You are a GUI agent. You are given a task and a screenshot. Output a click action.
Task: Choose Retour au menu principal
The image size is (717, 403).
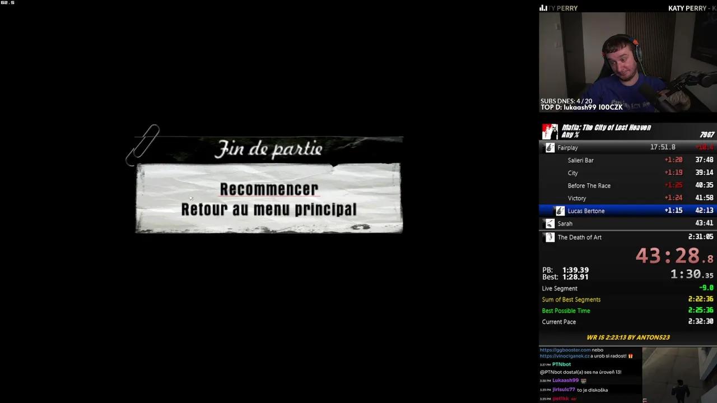tap(269, 209)
